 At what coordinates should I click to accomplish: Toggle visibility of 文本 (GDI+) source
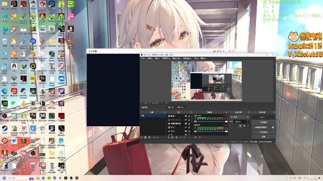click(x=186, y=120)
